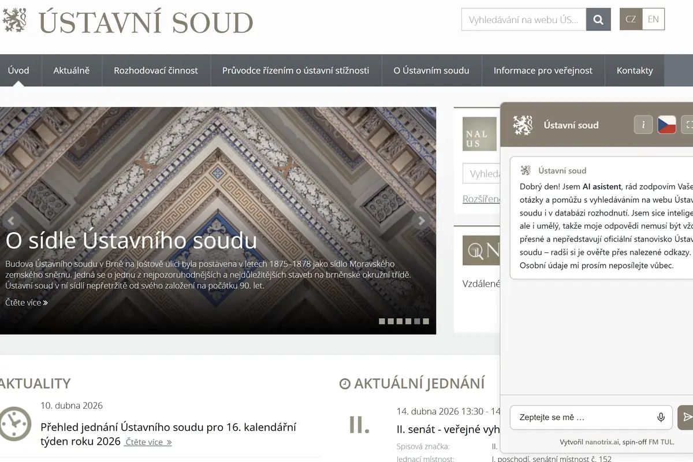Select the CZ language option
Image resolution: width=693 pixels, height=462 pixels.
click(631, 19)
